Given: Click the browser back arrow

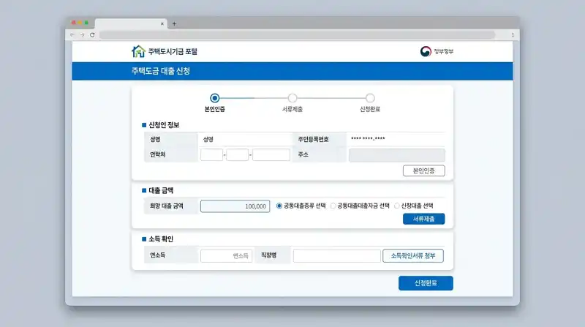Looking at the screenshot, I should pos(72,35).
